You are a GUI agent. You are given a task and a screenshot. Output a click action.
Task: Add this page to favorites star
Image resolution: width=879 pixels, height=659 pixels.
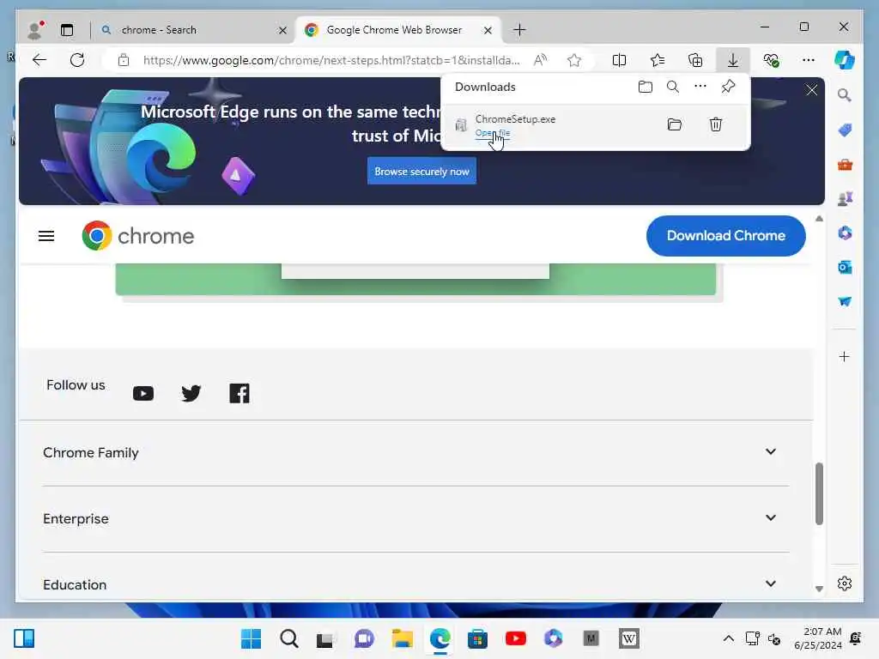[574, 60]
